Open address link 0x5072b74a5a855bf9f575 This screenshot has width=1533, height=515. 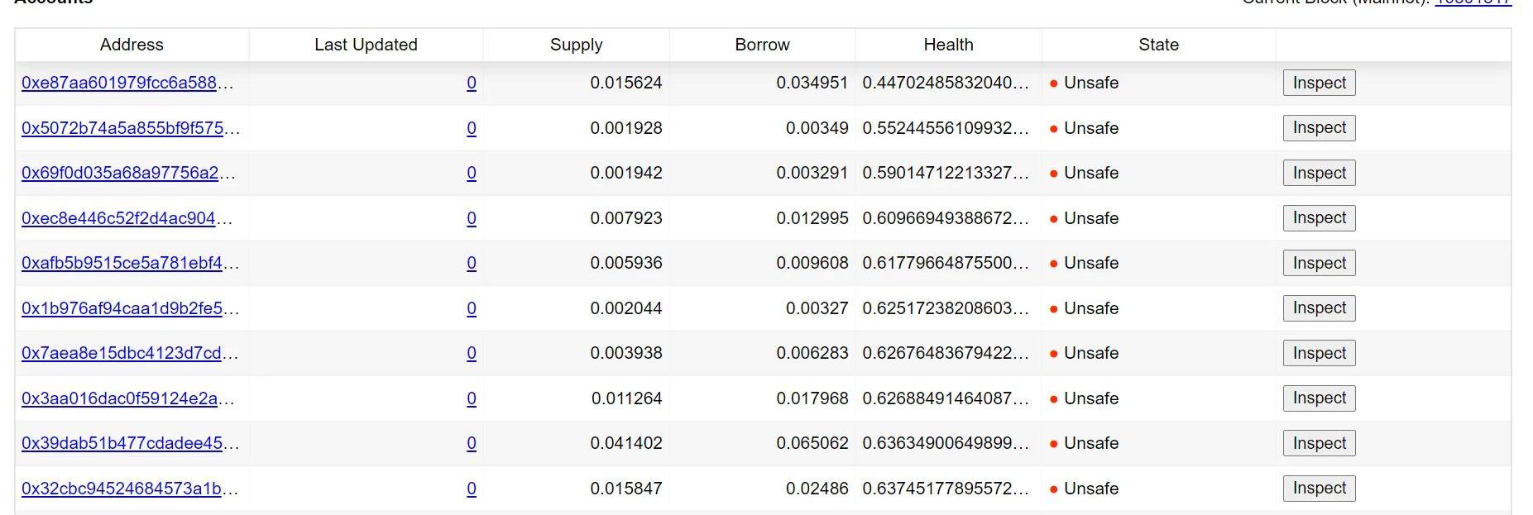[x=122, y=128]
